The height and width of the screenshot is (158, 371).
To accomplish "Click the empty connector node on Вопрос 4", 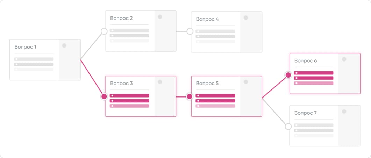I will (190, 31).
